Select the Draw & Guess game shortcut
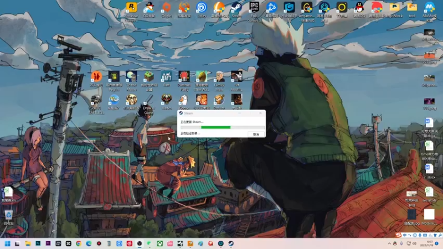The height and width of the screenshot is (249, 443). coord(149,104)
